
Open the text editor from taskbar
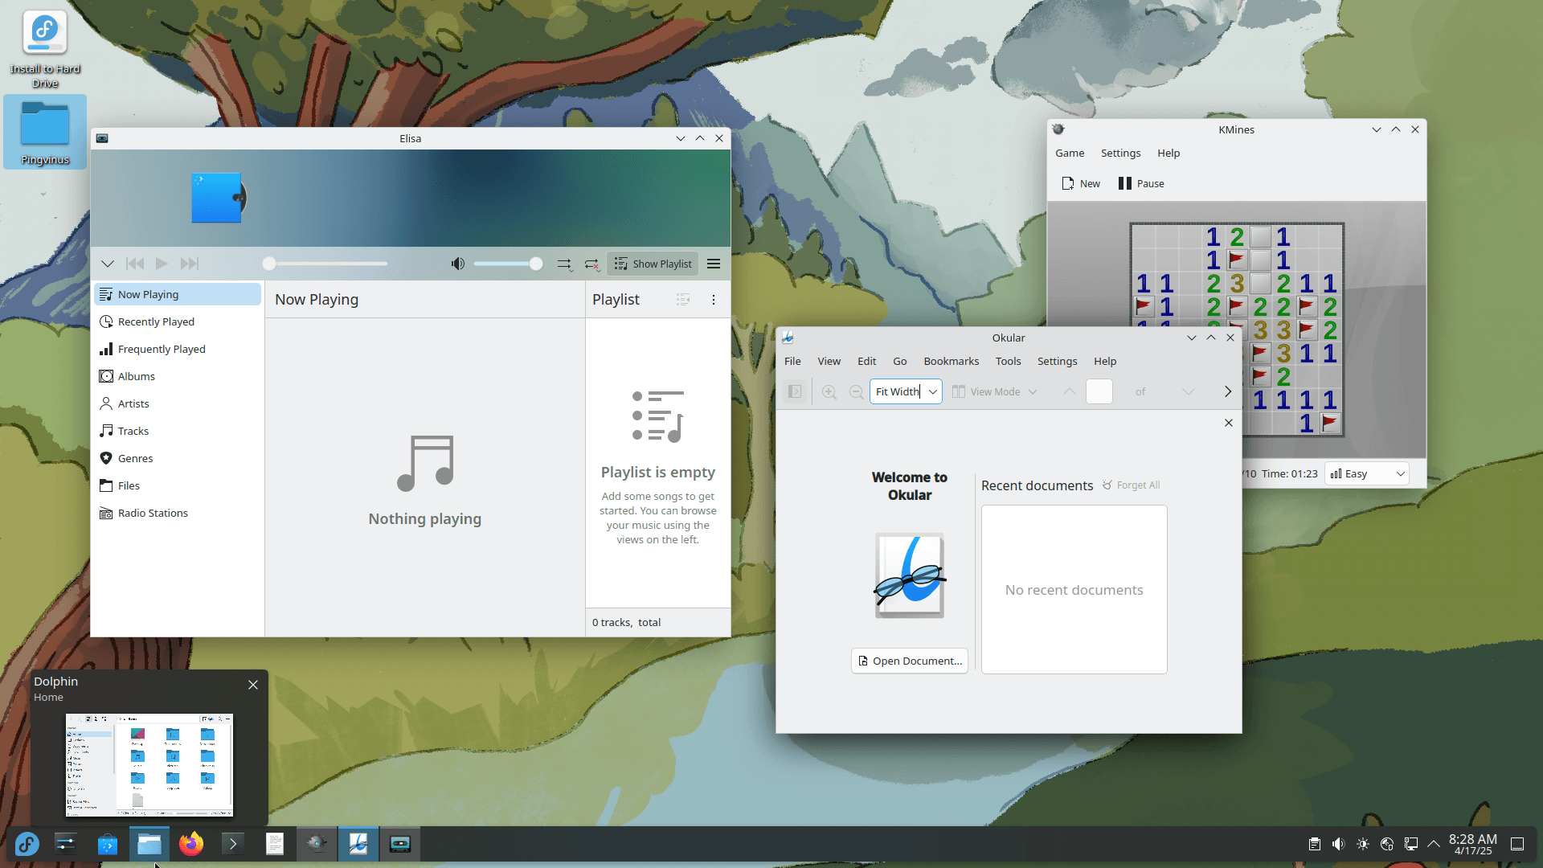(x=275, y=844)
